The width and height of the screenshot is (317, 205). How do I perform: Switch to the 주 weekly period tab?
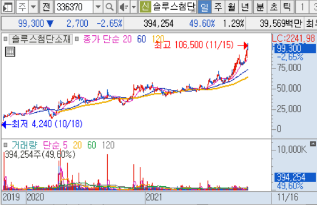218,7
